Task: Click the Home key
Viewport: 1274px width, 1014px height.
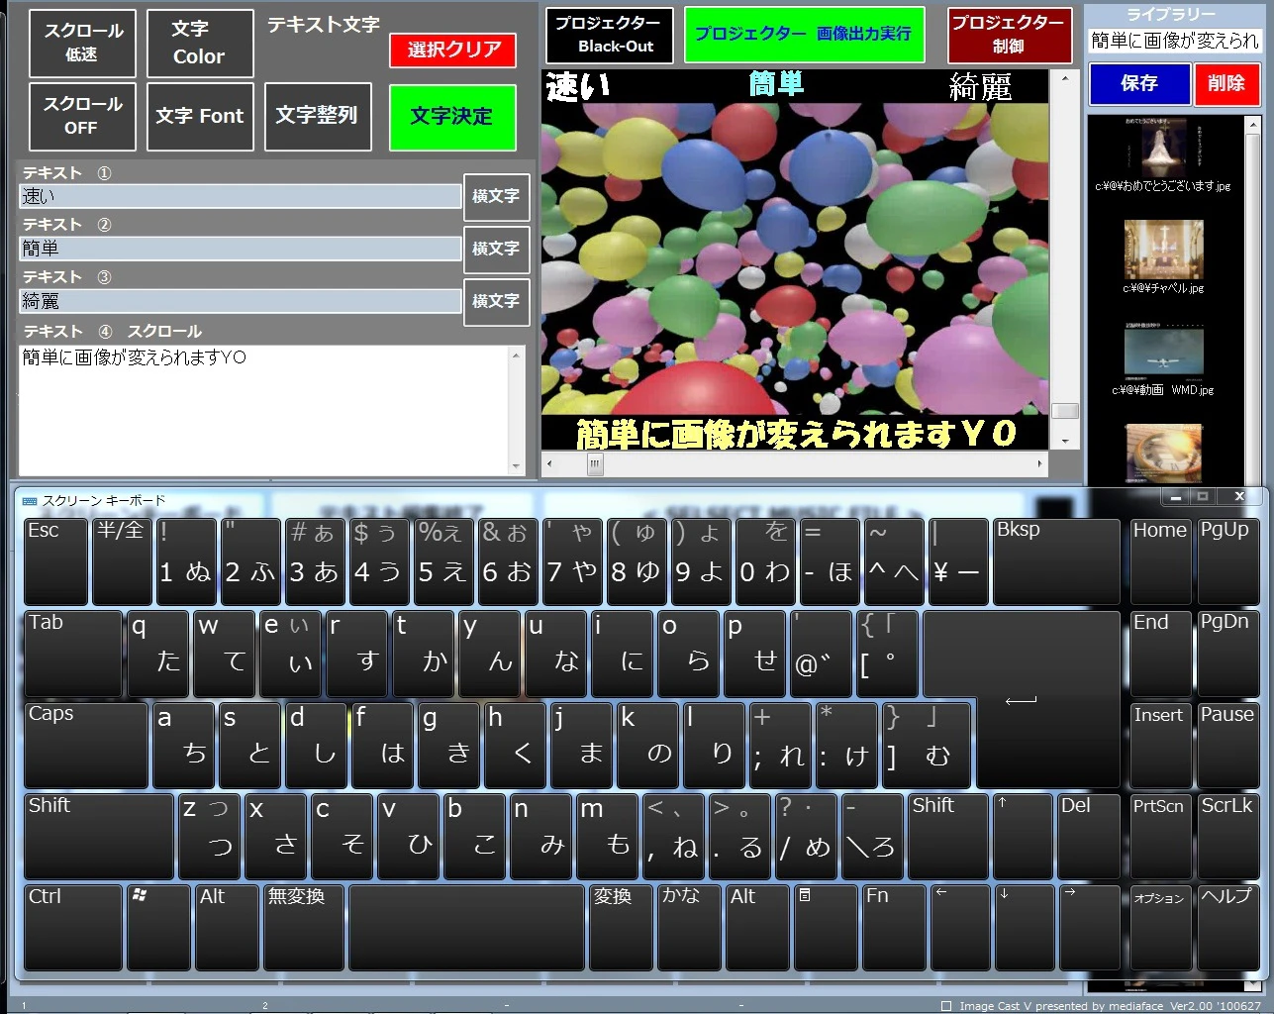Action: tap(1160, 560)
